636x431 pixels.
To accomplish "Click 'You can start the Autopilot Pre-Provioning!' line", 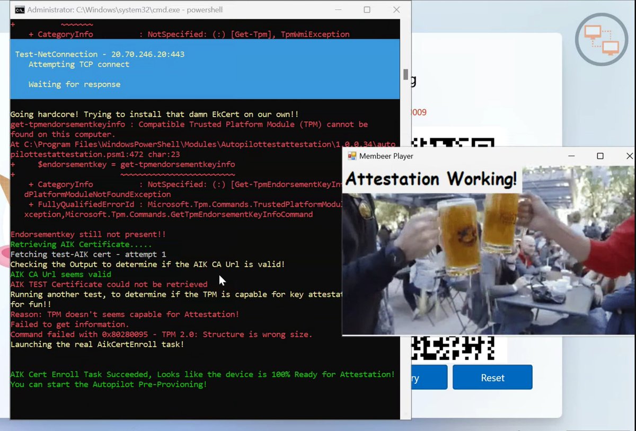I will (109, 384).
